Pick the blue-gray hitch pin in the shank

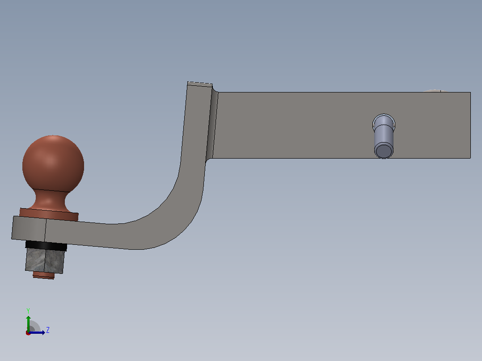tap(384, 136)
